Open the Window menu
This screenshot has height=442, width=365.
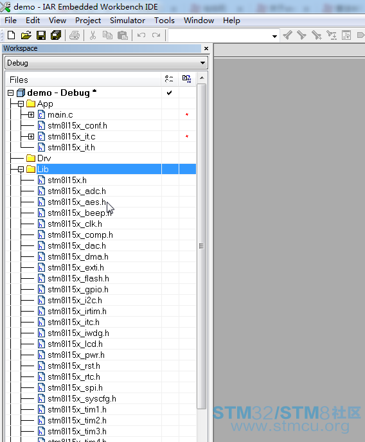199,21
